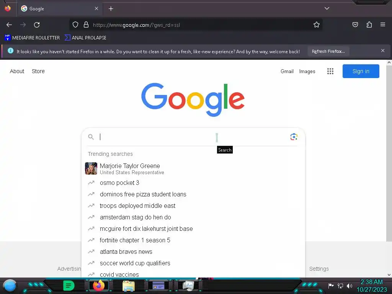Screen dimensions: 392x294
Task: Select 'dominos free pizza student loans' suggestion
Action: pos(193,194)
